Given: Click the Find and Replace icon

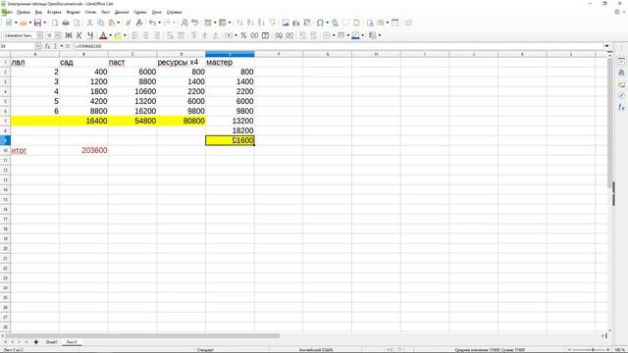Looking at the screenshot, I should pyautogui.click(x=184, y=23).
